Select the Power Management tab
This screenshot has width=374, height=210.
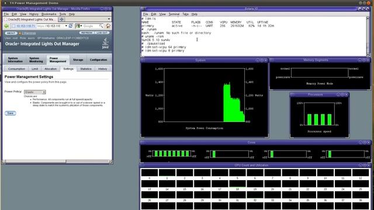click(58, 60)
